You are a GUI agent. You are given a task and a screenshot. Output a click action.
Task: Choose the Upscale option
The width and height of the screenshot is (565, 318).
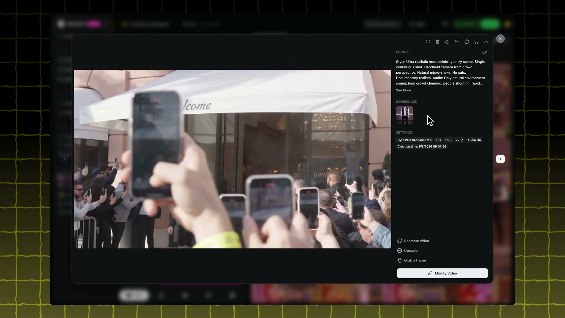[x=408, y=251]
